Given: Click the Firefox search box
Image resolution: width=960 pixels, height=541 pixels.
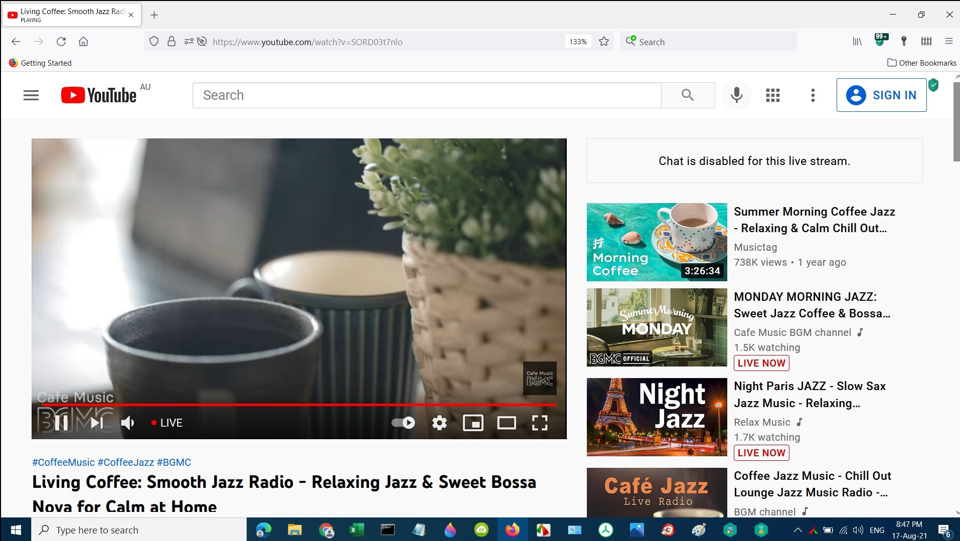Looking at the screenshot, I should pos(708,42).
